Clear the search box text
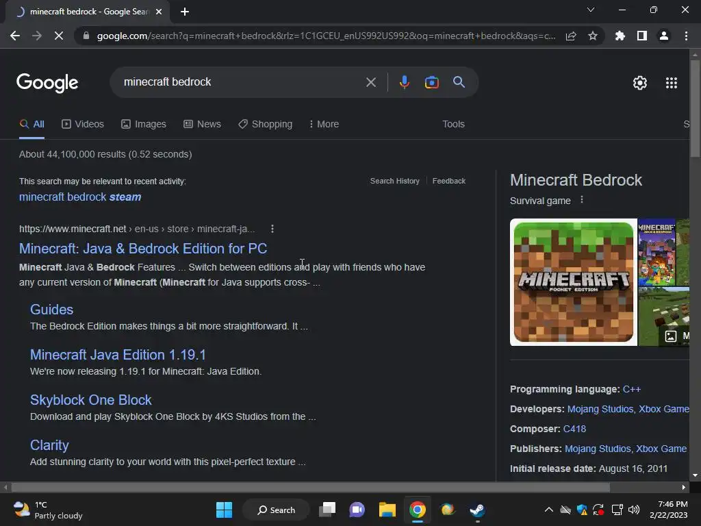701x526 pixels. click(x=370, y=82)
